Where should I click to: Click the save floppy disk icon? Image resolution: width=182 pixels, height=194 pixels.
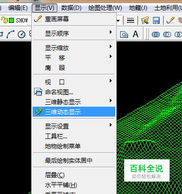[156, 20]
